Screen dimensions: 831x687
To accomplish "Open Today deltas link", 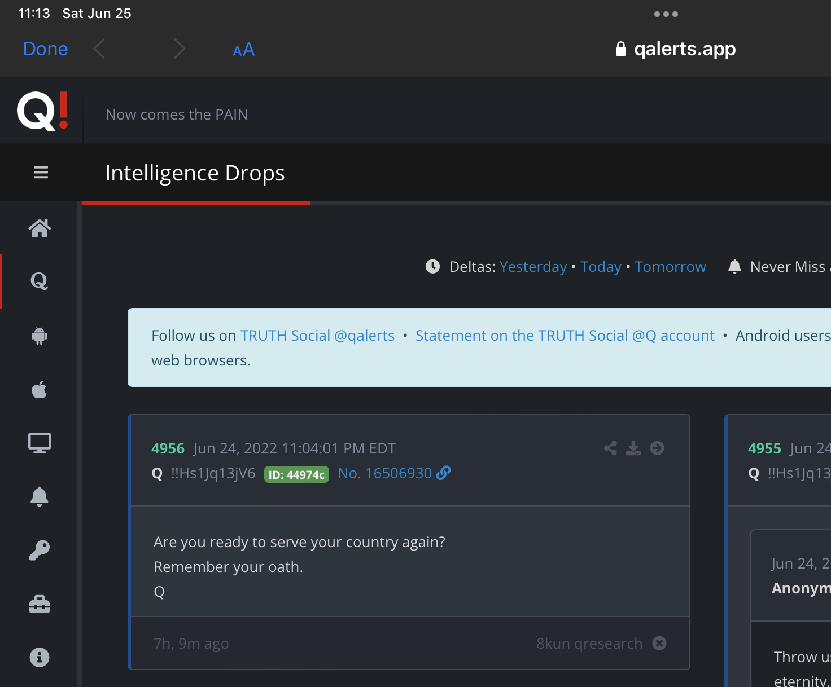I will click(601, 267).
